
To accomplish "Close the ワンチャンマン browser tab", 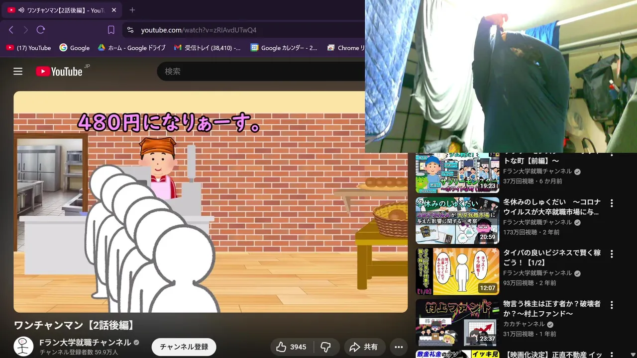I will coord(114,10).
